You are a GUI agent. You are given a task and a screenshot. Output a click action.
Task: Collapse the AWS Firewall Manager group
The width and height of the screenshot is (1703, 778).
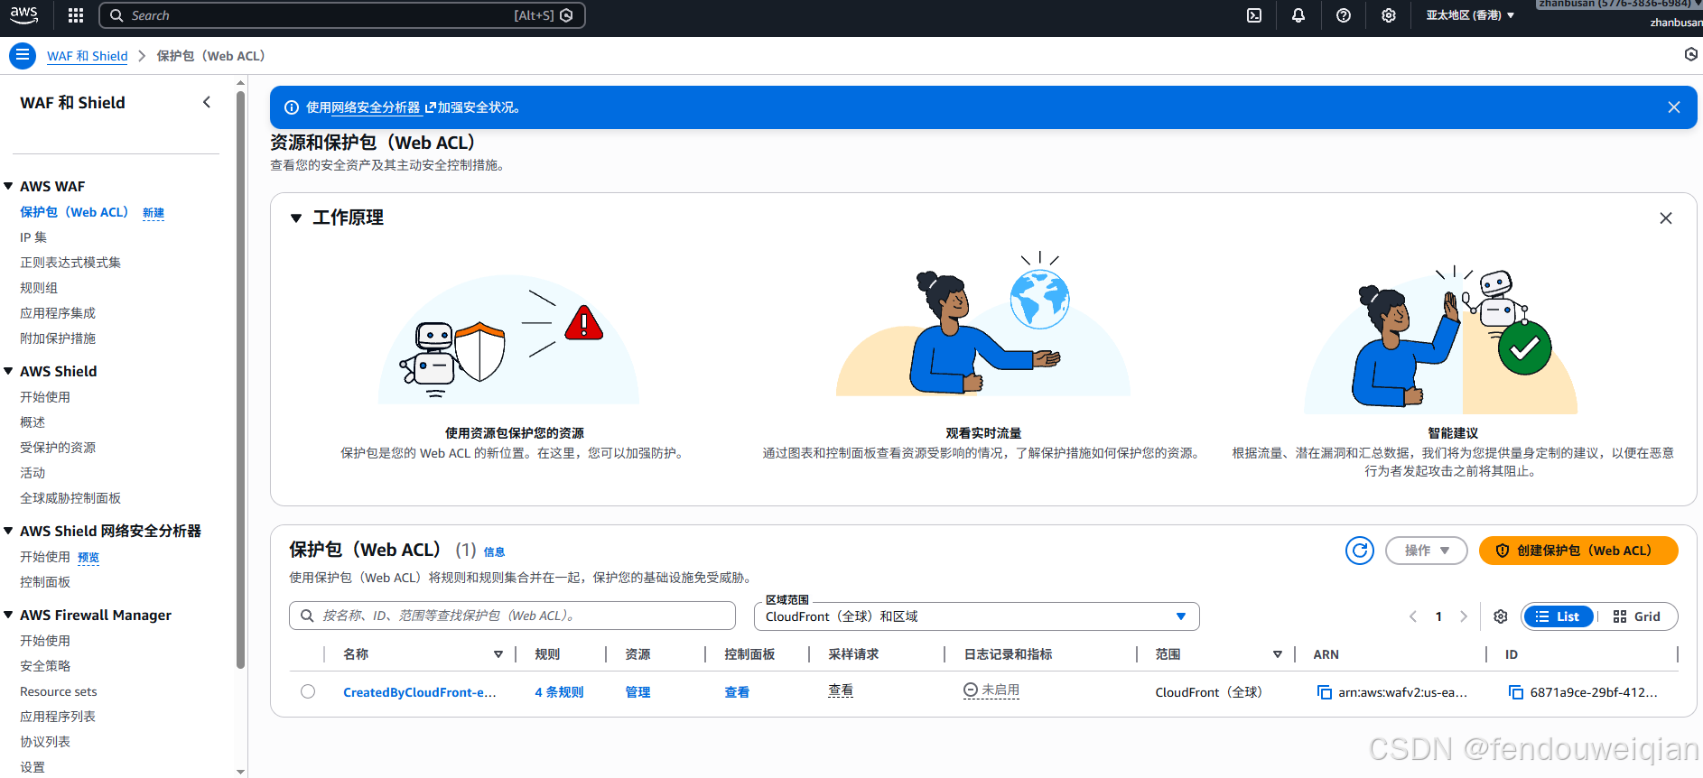[8, 615]
